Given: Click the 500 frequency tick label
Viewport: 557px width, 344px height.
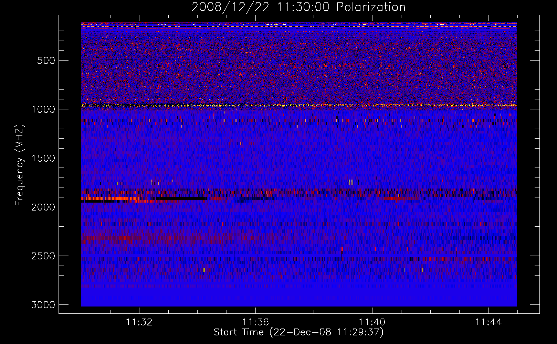Looking at the screenshot, I should pyautogui.click(x=46, y=61).
